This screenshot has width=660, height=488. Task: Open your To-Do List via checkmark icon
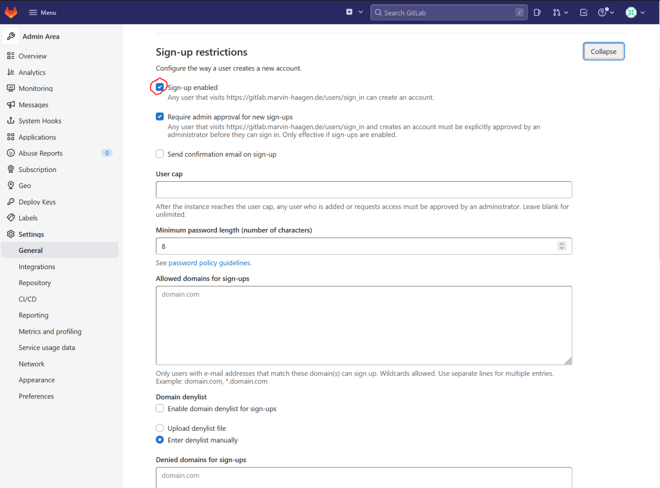(x=584, y=12)
